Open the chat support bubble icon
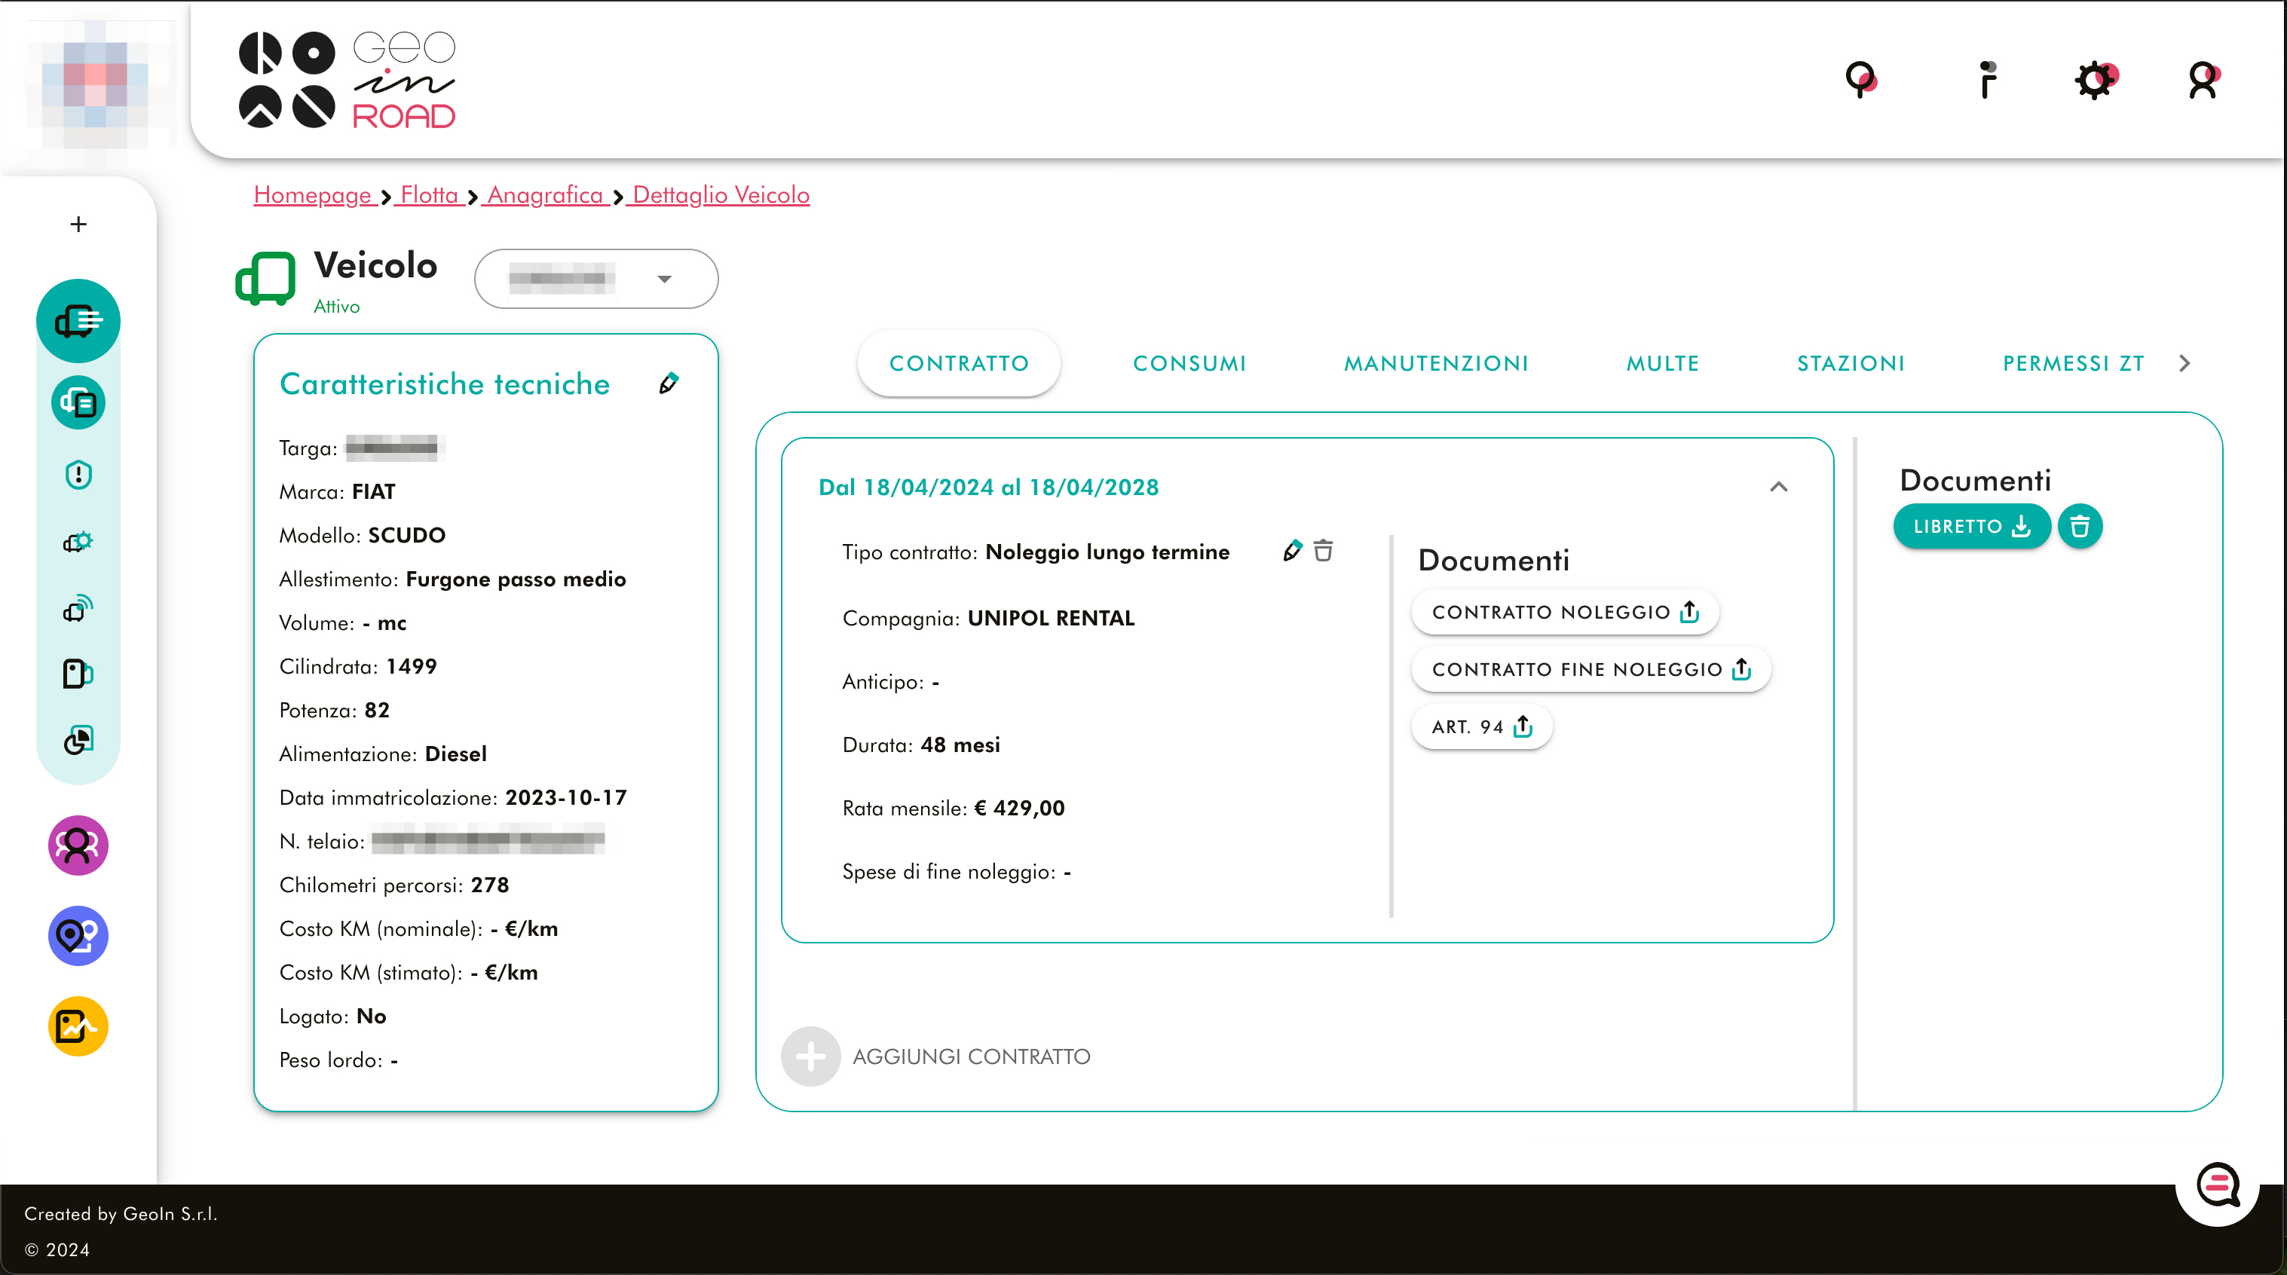The image size is (2287, 1275). [x=2217, y=1184]
